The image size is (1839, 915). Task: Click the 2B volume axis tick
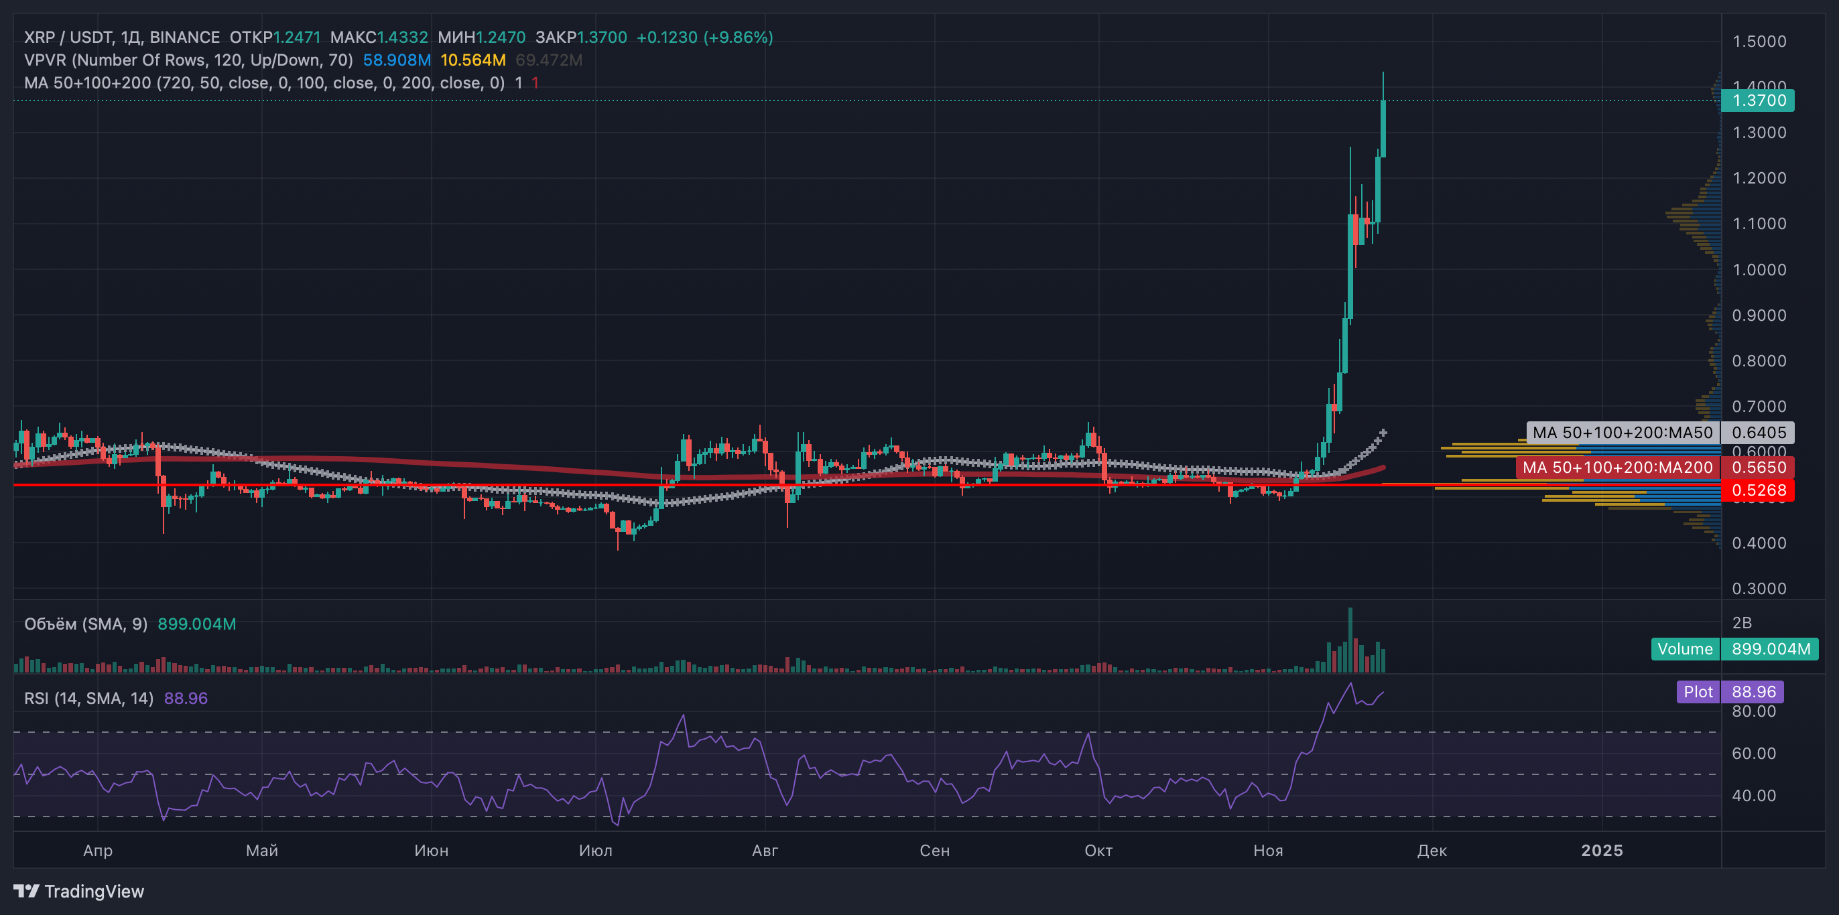point(1742,623)
